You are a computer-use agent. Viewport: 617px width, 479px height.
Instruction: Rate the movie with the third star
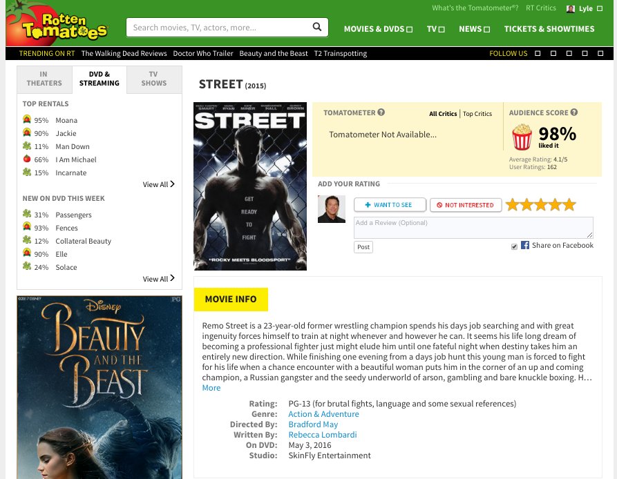pos(541,205)
